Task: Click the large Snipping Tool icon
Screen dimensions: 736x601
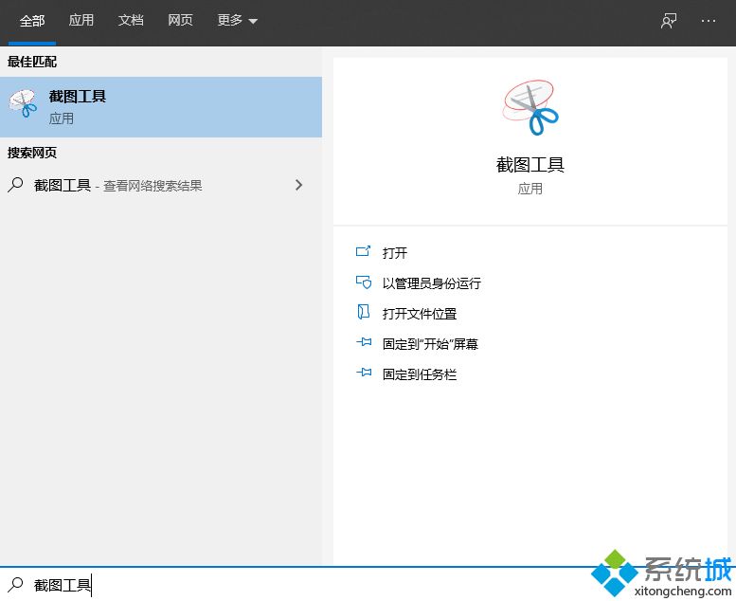Action: coord(530,107)
